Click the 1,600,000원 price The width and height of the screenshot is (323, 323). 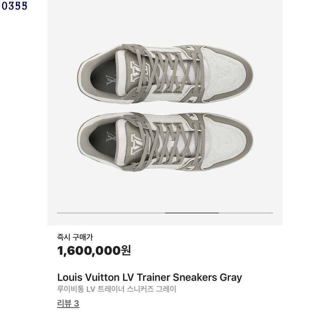94,251
